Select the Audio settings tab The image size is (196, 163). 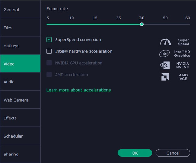(x=20, y=82)
